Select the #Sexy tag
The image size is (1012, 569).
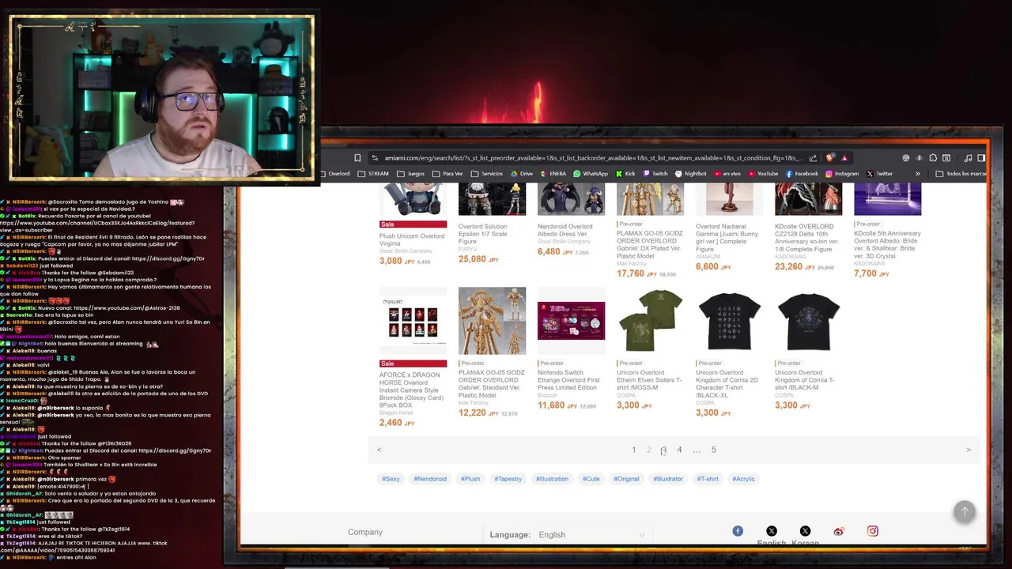391,479
